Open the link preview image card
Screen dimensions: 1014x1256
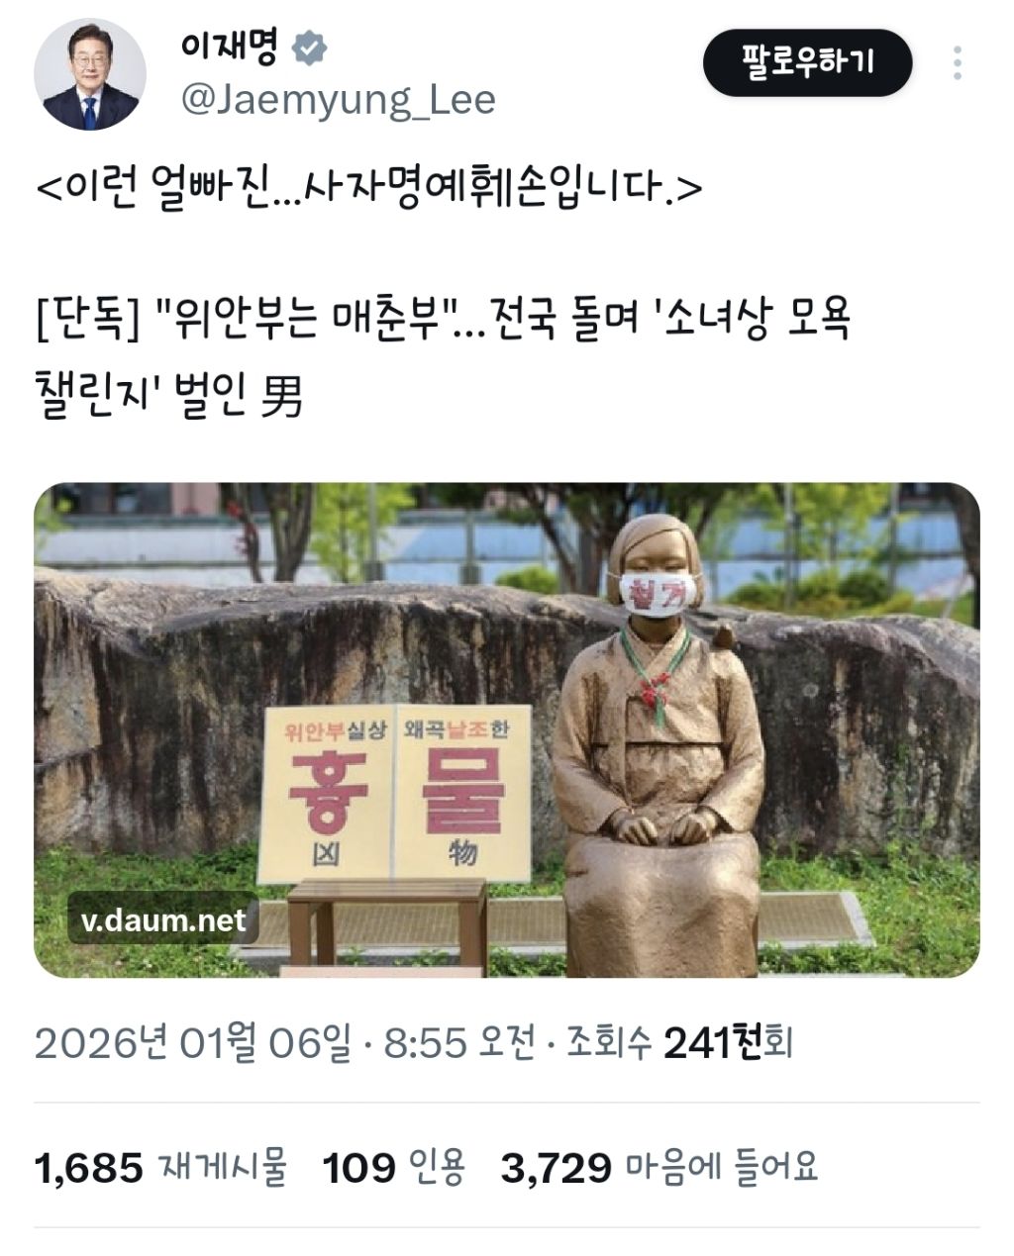[x=507, y=730]
